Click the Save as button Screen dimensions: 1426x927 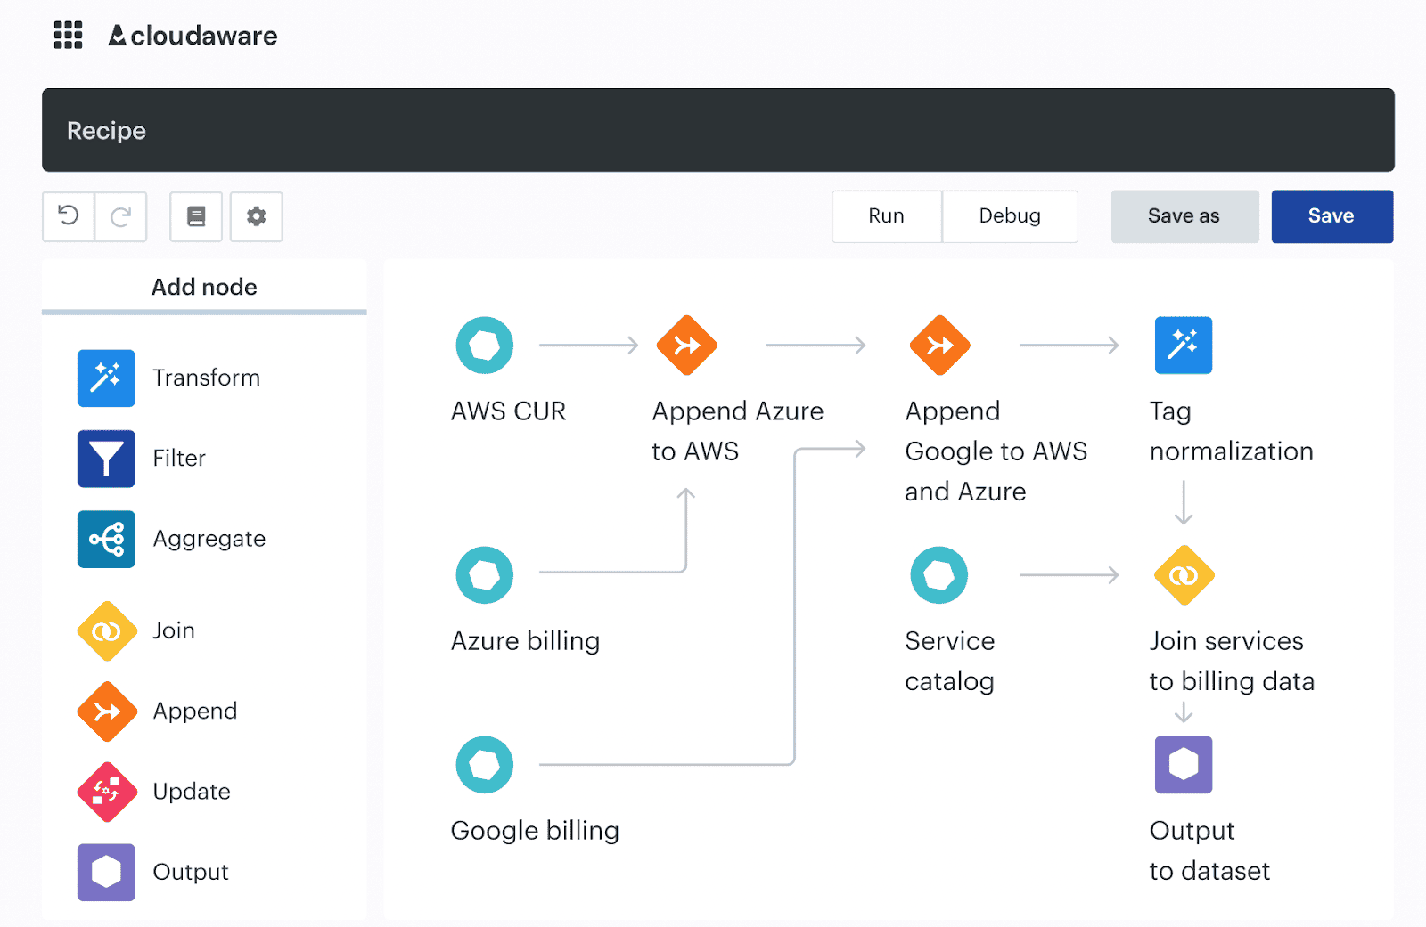pyautogui.click(x=1184, y=216)
